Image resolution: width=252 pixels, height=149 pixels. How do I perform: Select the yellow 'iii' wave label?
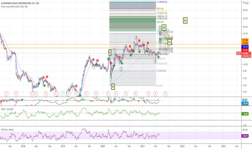(164, 28)
